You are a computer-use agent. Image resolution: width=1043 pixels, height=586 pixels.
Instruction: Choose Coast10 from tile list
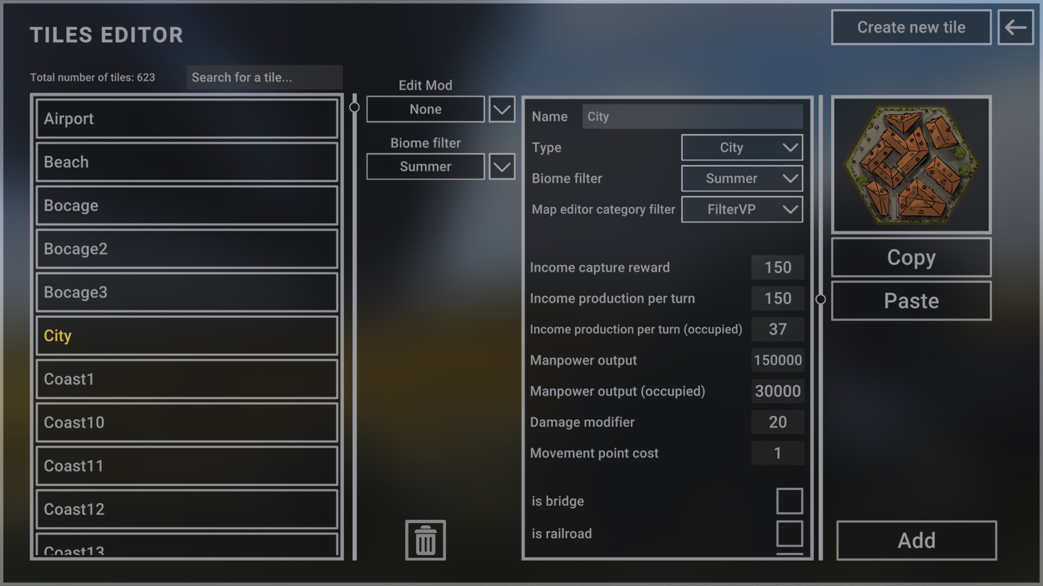pos(187,423)
